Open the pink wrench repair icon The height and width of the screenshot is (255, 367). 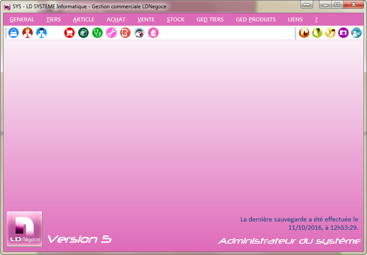tap(111, 33)
